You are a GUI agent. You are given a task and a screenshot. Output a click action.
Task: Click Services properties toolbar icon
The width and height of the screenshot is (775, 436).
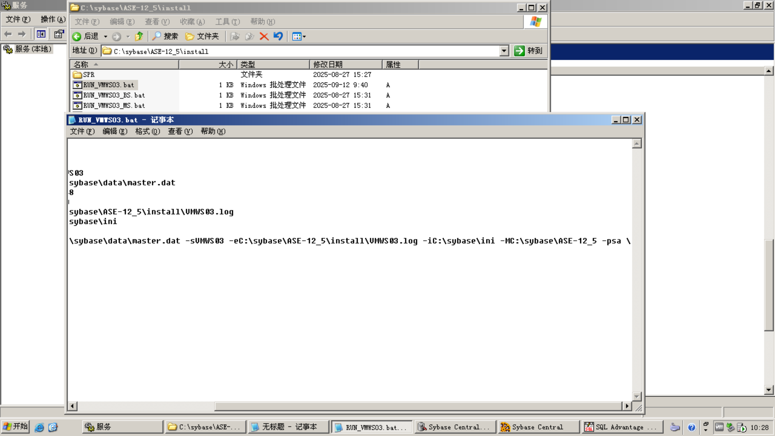click(59, 34)
